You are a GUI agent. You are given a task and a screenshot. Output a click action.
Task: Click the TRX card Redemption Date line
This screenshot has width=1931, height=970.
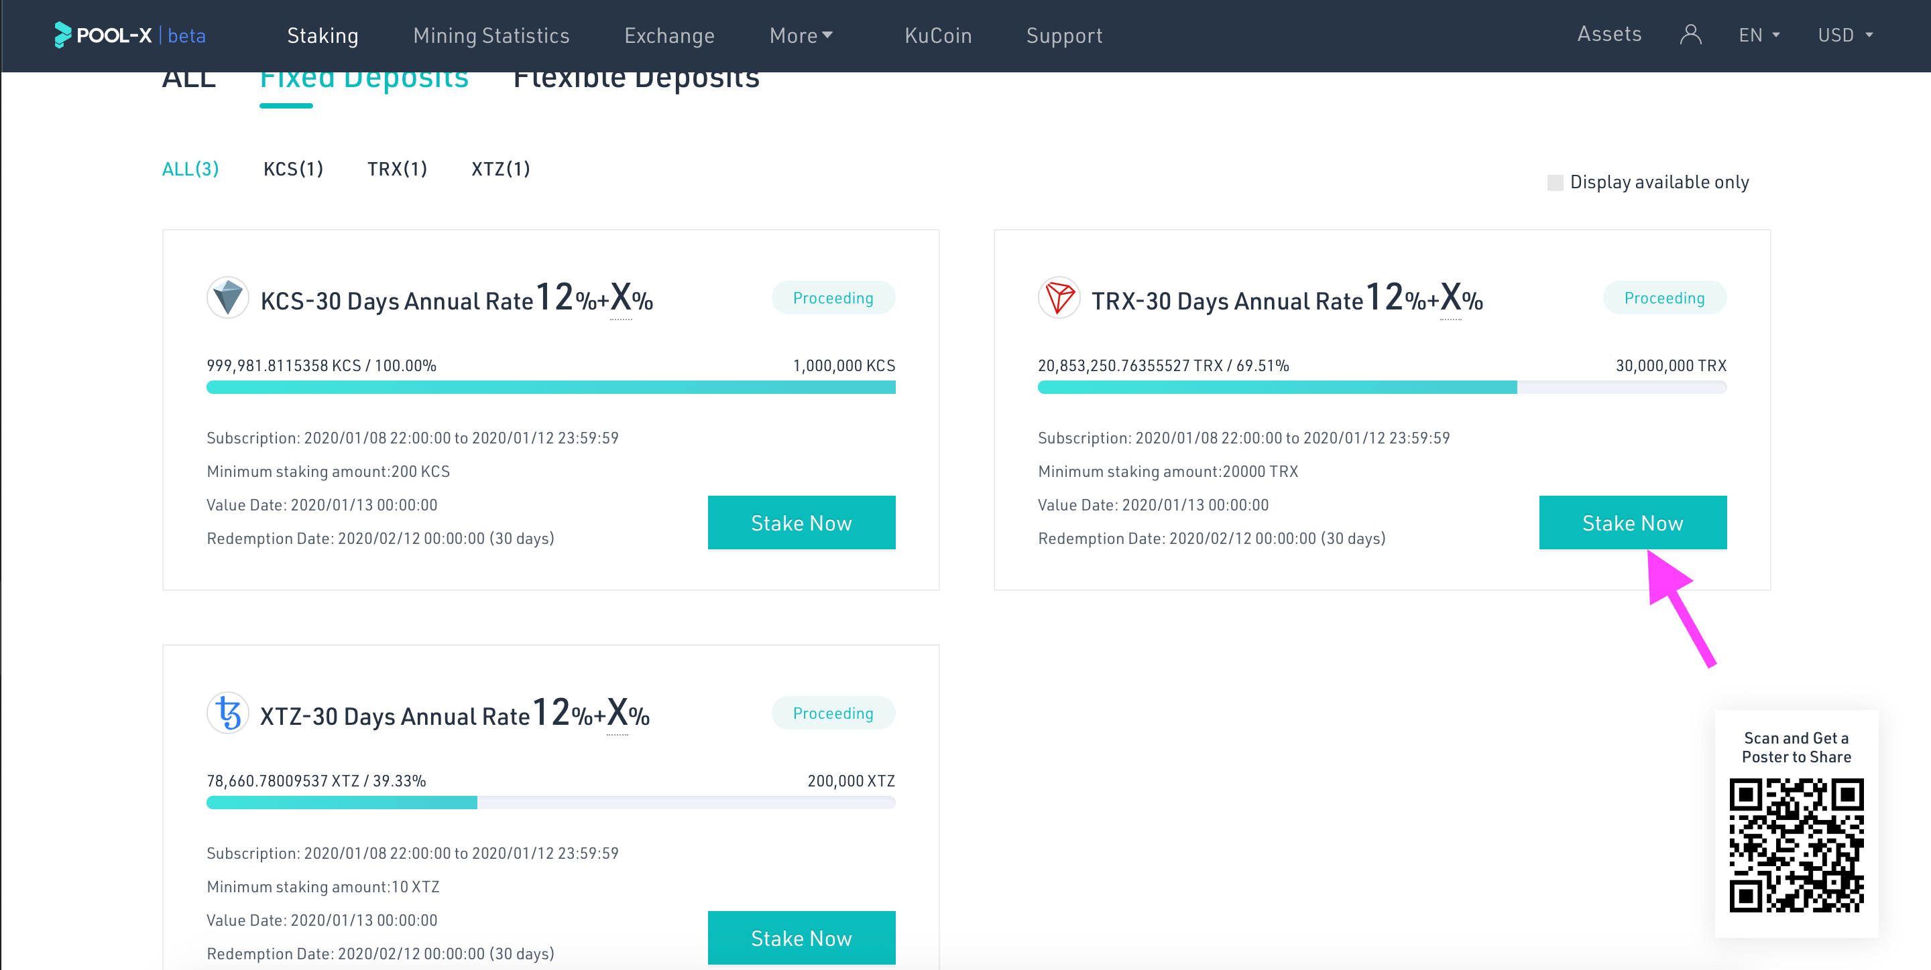coord(1212,538)
